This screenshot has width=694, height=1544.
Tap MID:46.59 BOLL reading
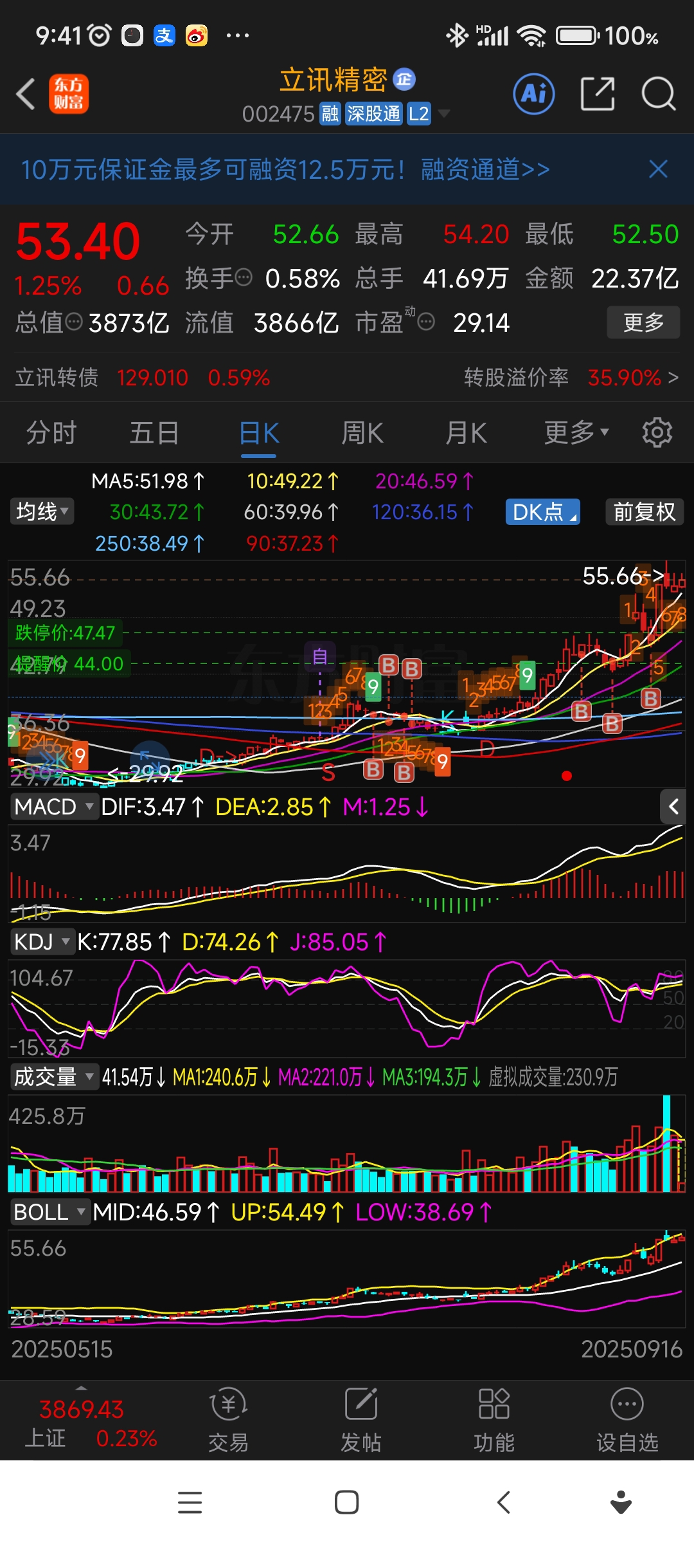pyautogui.click(x=156, y=1212)
